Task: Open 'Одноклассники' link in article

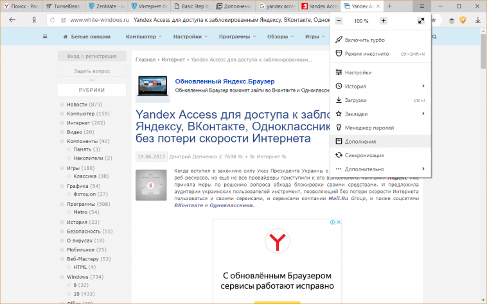Action: click(x=231, y=205)
